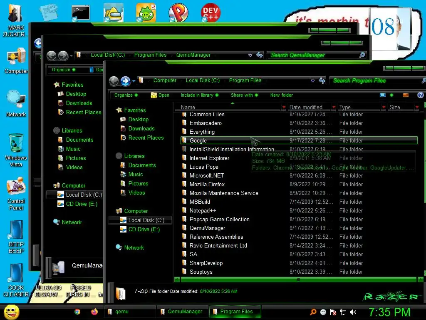Open Date modified column filter dropdown
The width and height of the screenshot is (426, 320).
[334, 107]
